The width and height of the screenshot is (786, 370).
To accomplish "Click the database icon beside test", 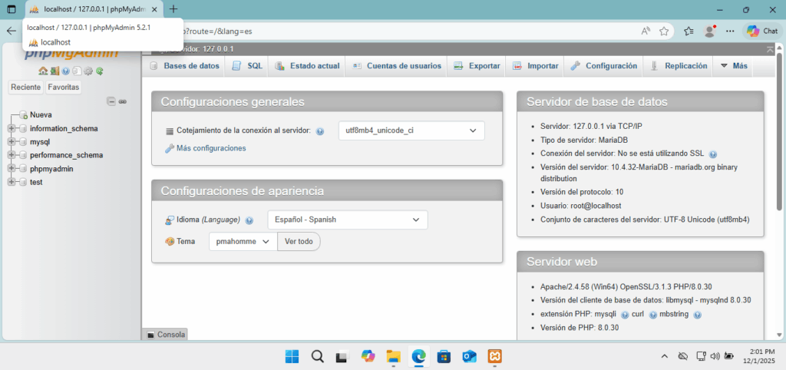I will 23,183.
